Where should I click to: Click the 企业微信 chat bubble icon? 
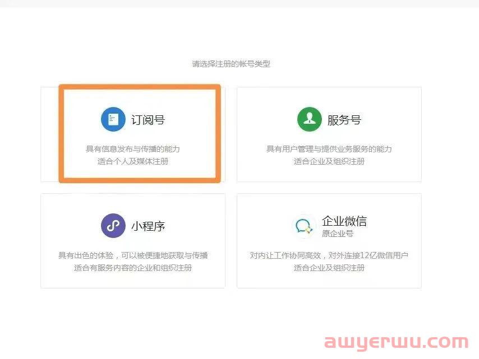[304, 226]
